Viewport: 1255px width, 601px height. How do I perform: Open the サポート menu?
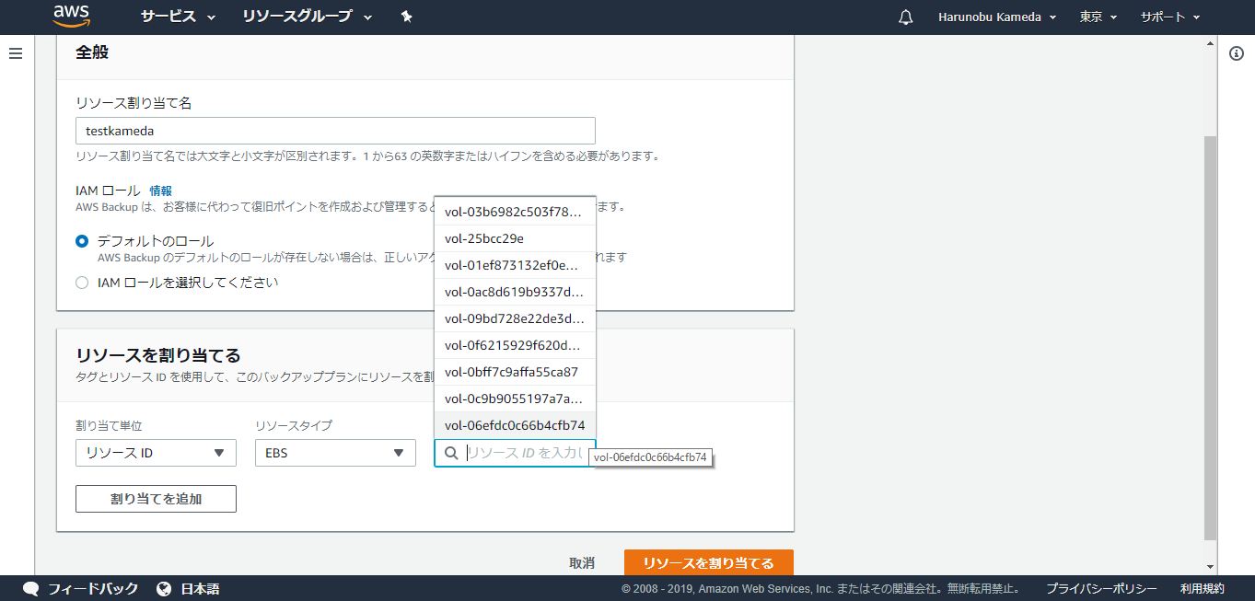point(1170,17)
